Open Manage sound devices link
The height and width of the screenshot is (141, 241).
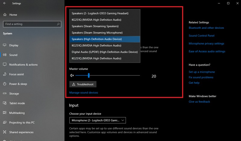tap(83, 93)
